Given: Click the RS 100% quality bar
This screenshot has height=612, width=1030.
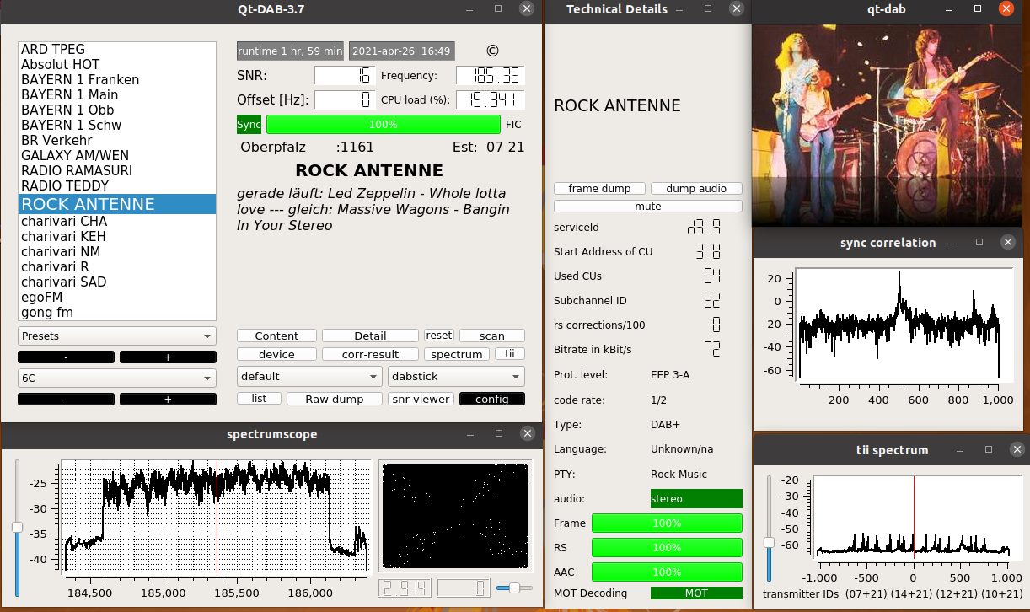Looking at the screenshot, I should tap(667, 548).
